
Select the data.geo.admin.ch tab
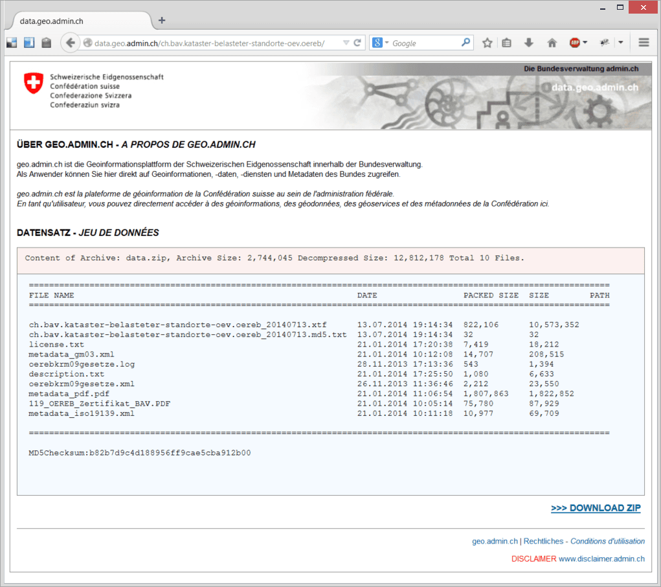pyautogui.click(x=52, y=21)
